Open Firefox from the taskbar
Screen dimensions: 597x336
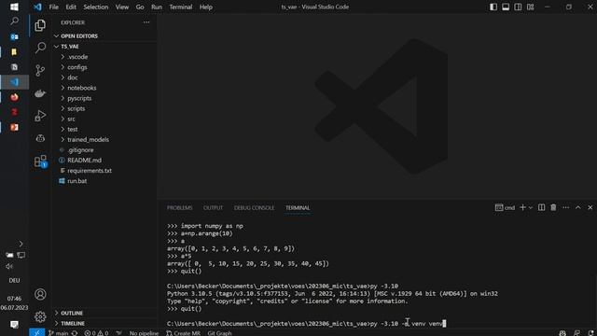pyautogui.click(x=15, y=97)
